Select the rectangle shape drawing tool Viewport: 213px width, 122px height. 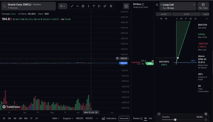click(83, 6)
